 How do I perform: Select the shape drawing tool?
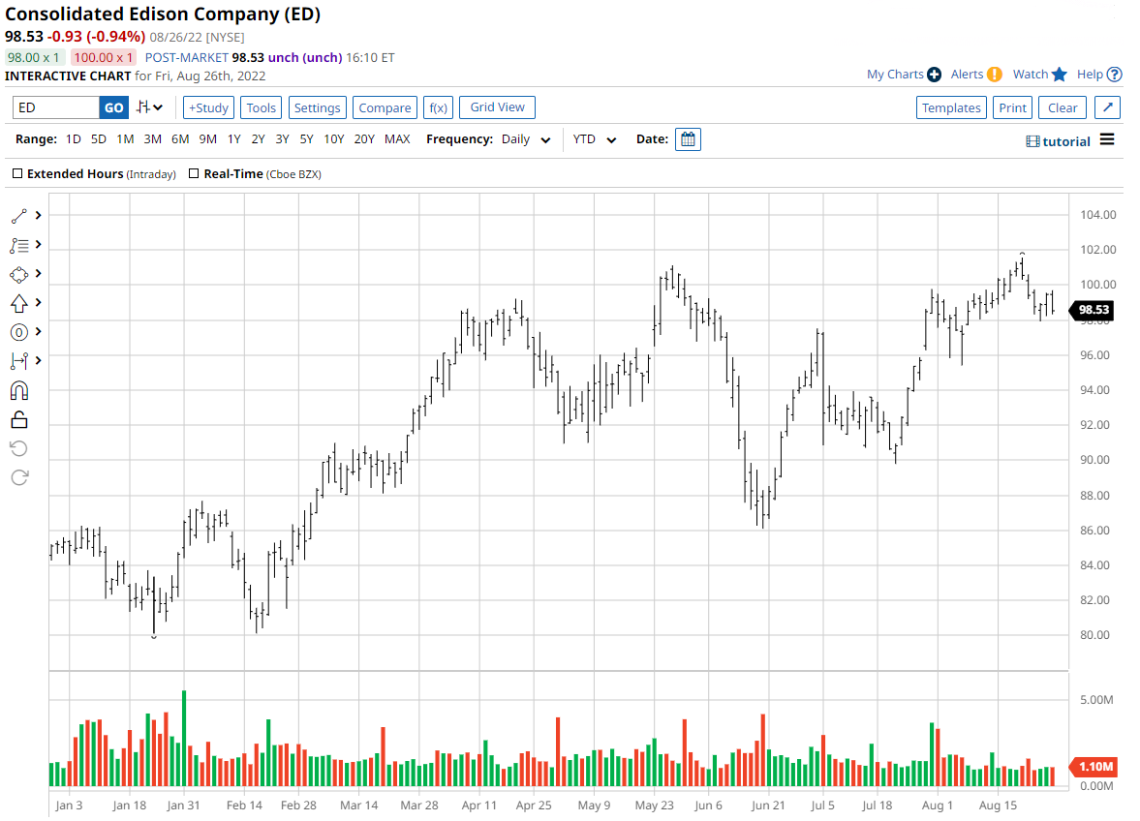tap(21, 274)
